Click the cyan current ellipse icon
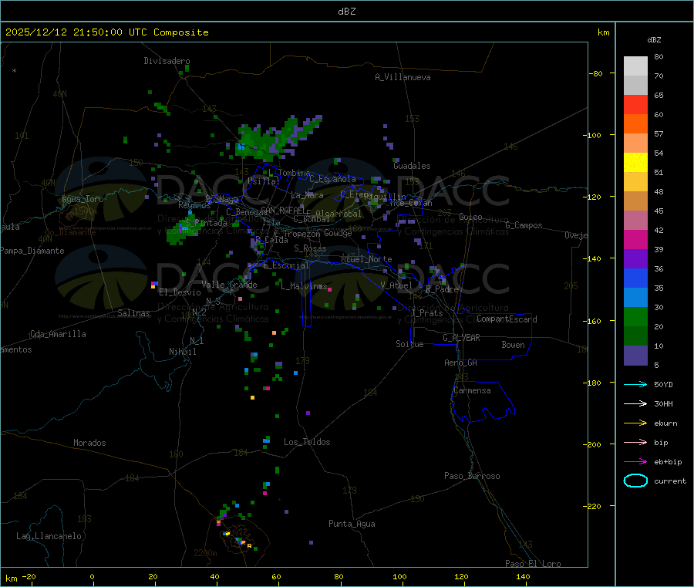The image size is (694, 587). click(635, 481)
